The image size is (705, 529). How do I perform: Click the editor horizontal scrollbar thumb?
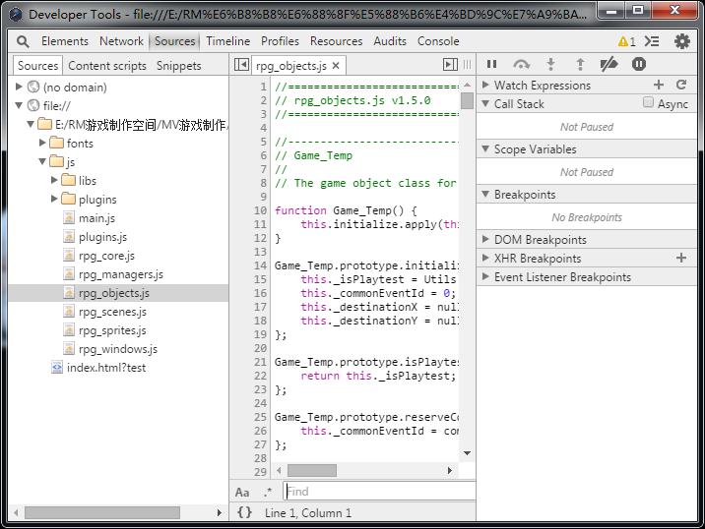(311, 470)
